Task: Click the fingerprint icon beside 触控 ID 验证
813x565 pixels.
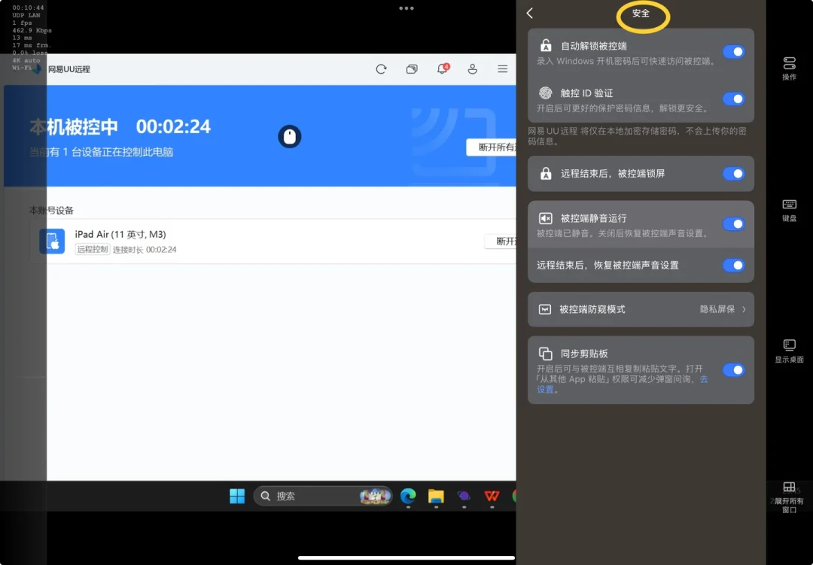Action: click(546, 93)
